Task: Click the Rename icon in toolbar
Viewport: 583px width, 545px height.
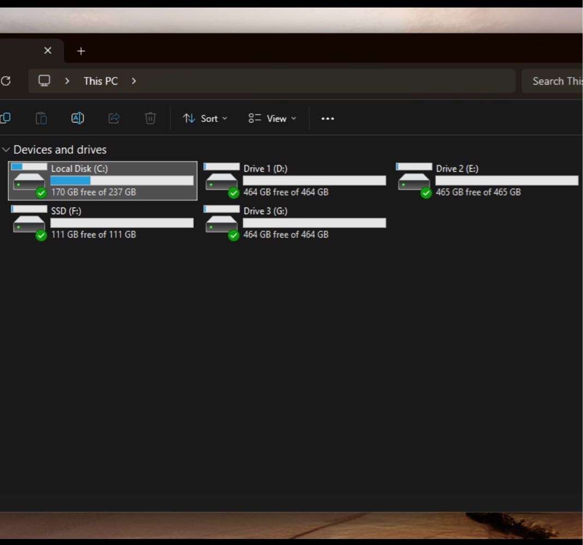Action: [77, 118]
